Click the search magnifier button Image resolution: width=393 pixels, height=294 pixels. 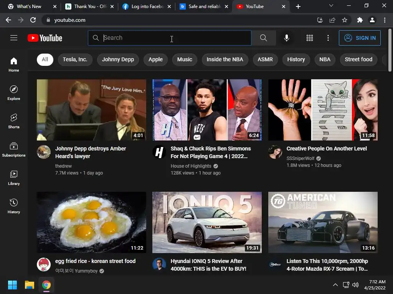[263, 38]
